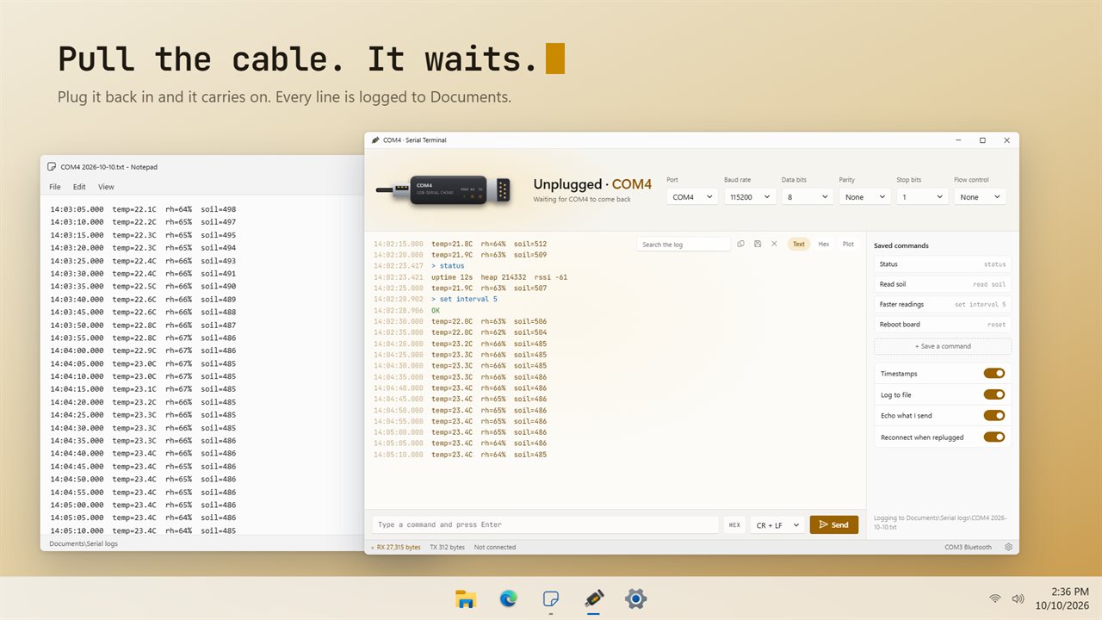Open the Edit menu in Notepad
Image resolution: width=1102 pixels, height=620 pixels.
coord(79,187)
